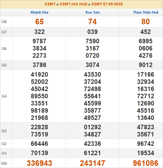The height and width of the screenshot is (168, 163).
Task: Click Kon Tum G8 number 74
Action: 92,22
